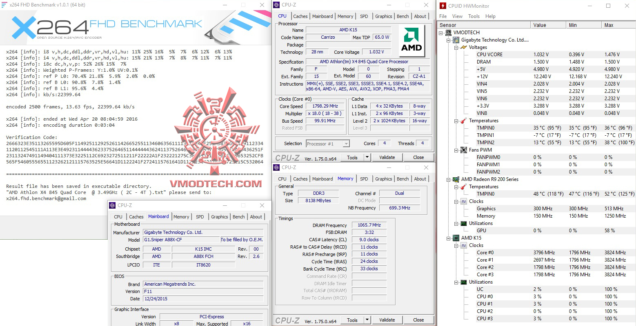Open the View menu in HWMonitor

click(x=457, y=16)
